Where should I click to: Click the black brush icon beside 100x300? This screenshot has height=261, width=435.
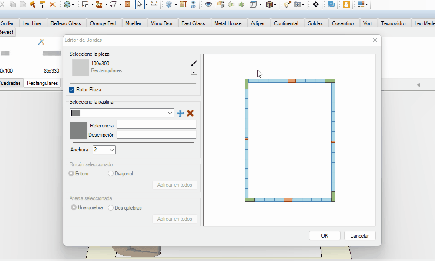coord(194,63)
